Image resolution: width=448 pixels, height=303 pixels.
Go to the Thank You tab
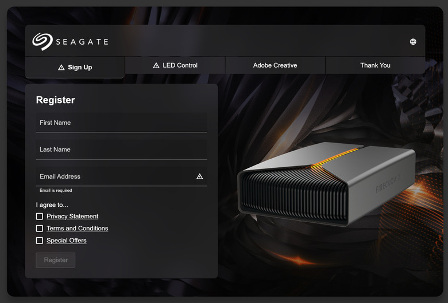375,65
